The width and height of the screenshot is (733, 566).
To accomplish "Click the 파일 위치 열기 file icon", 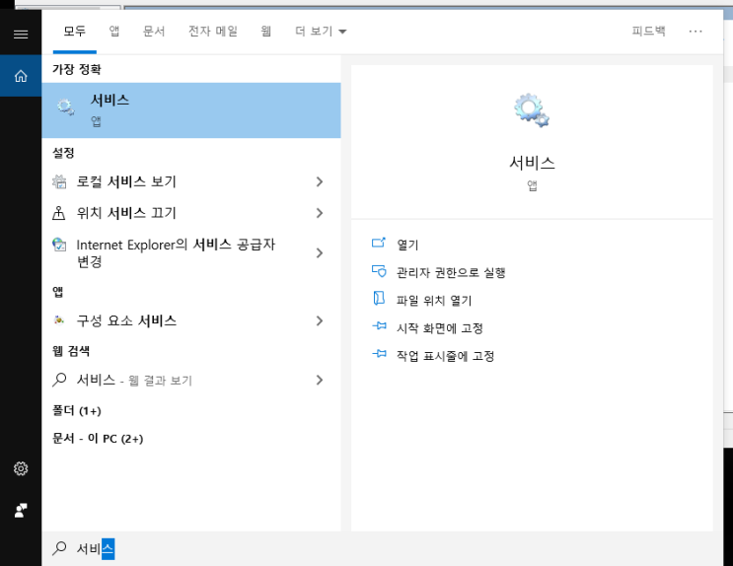I will pos(379,298).
